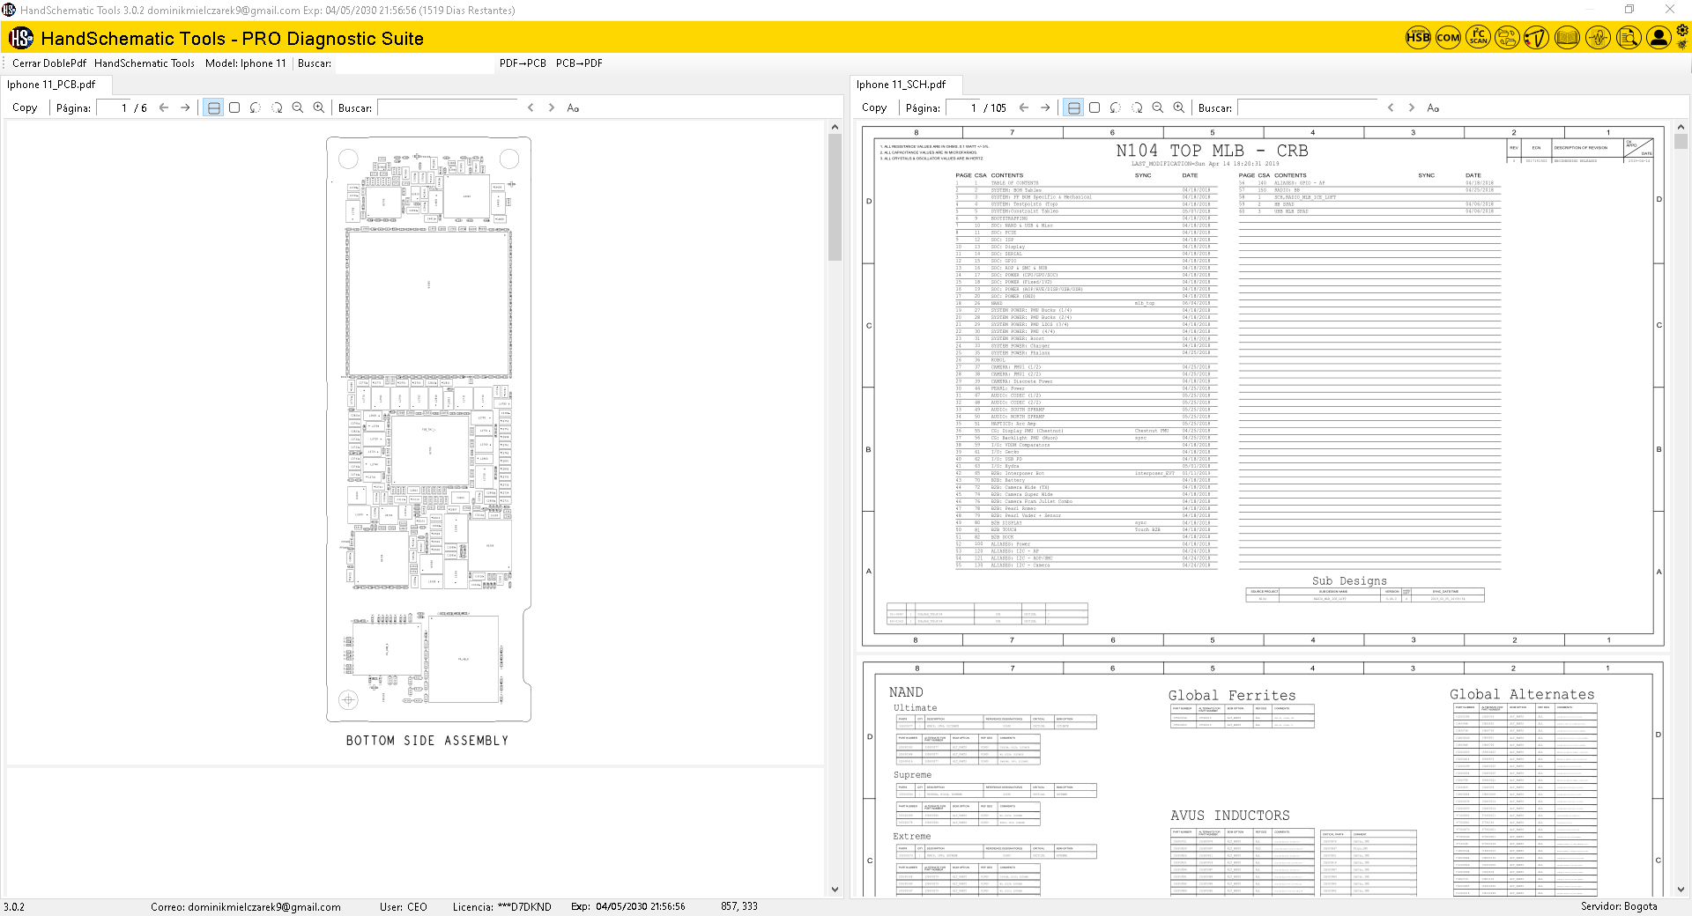Open the user account icon
Screen dimensions: 1692x916
coord(1658,38)
